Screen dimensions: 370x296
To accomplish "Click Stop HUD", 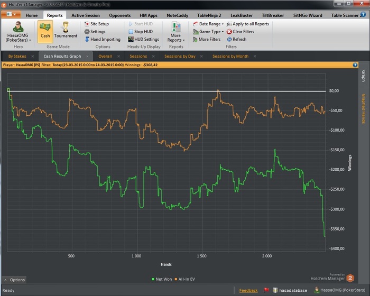I will pyautogui.click(x=141, y=32).
